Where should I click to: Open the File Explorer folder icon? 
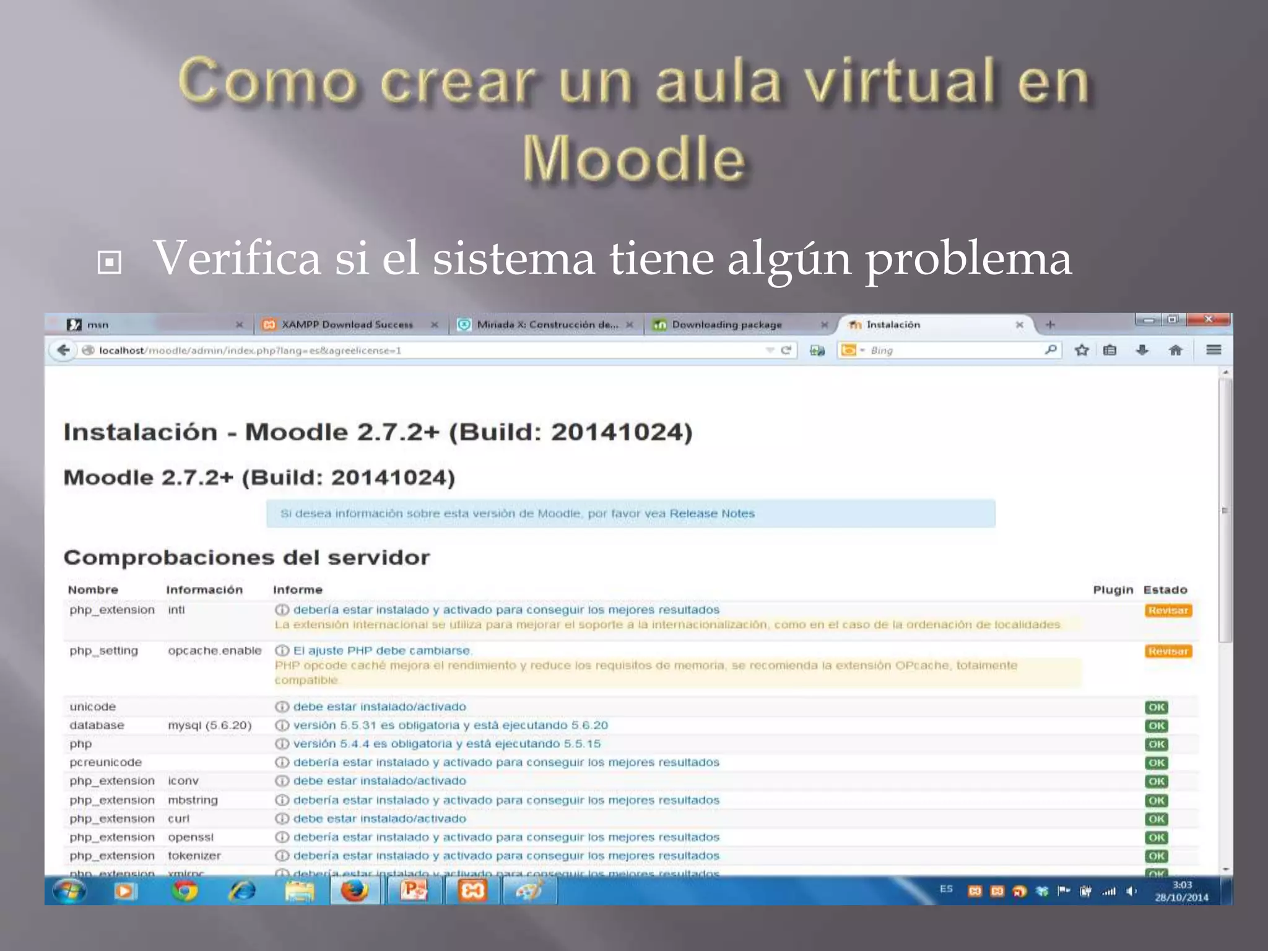(300, 891)
